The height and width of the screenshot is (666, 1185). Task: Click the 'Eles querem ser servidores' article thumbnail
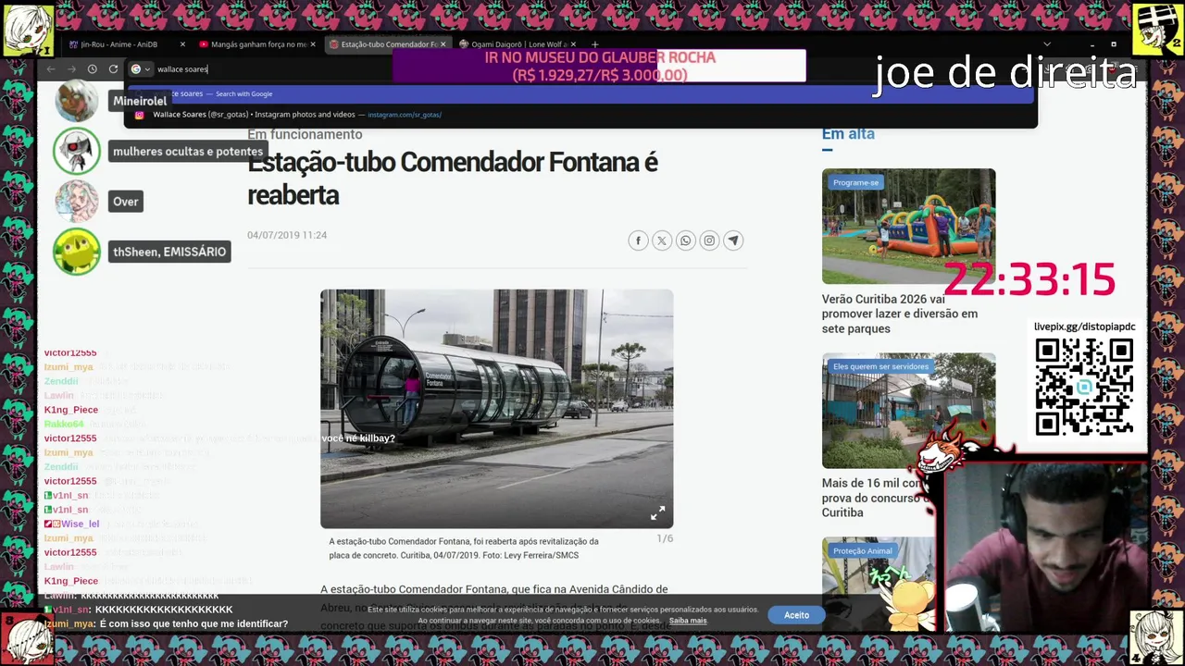(908, 411)
